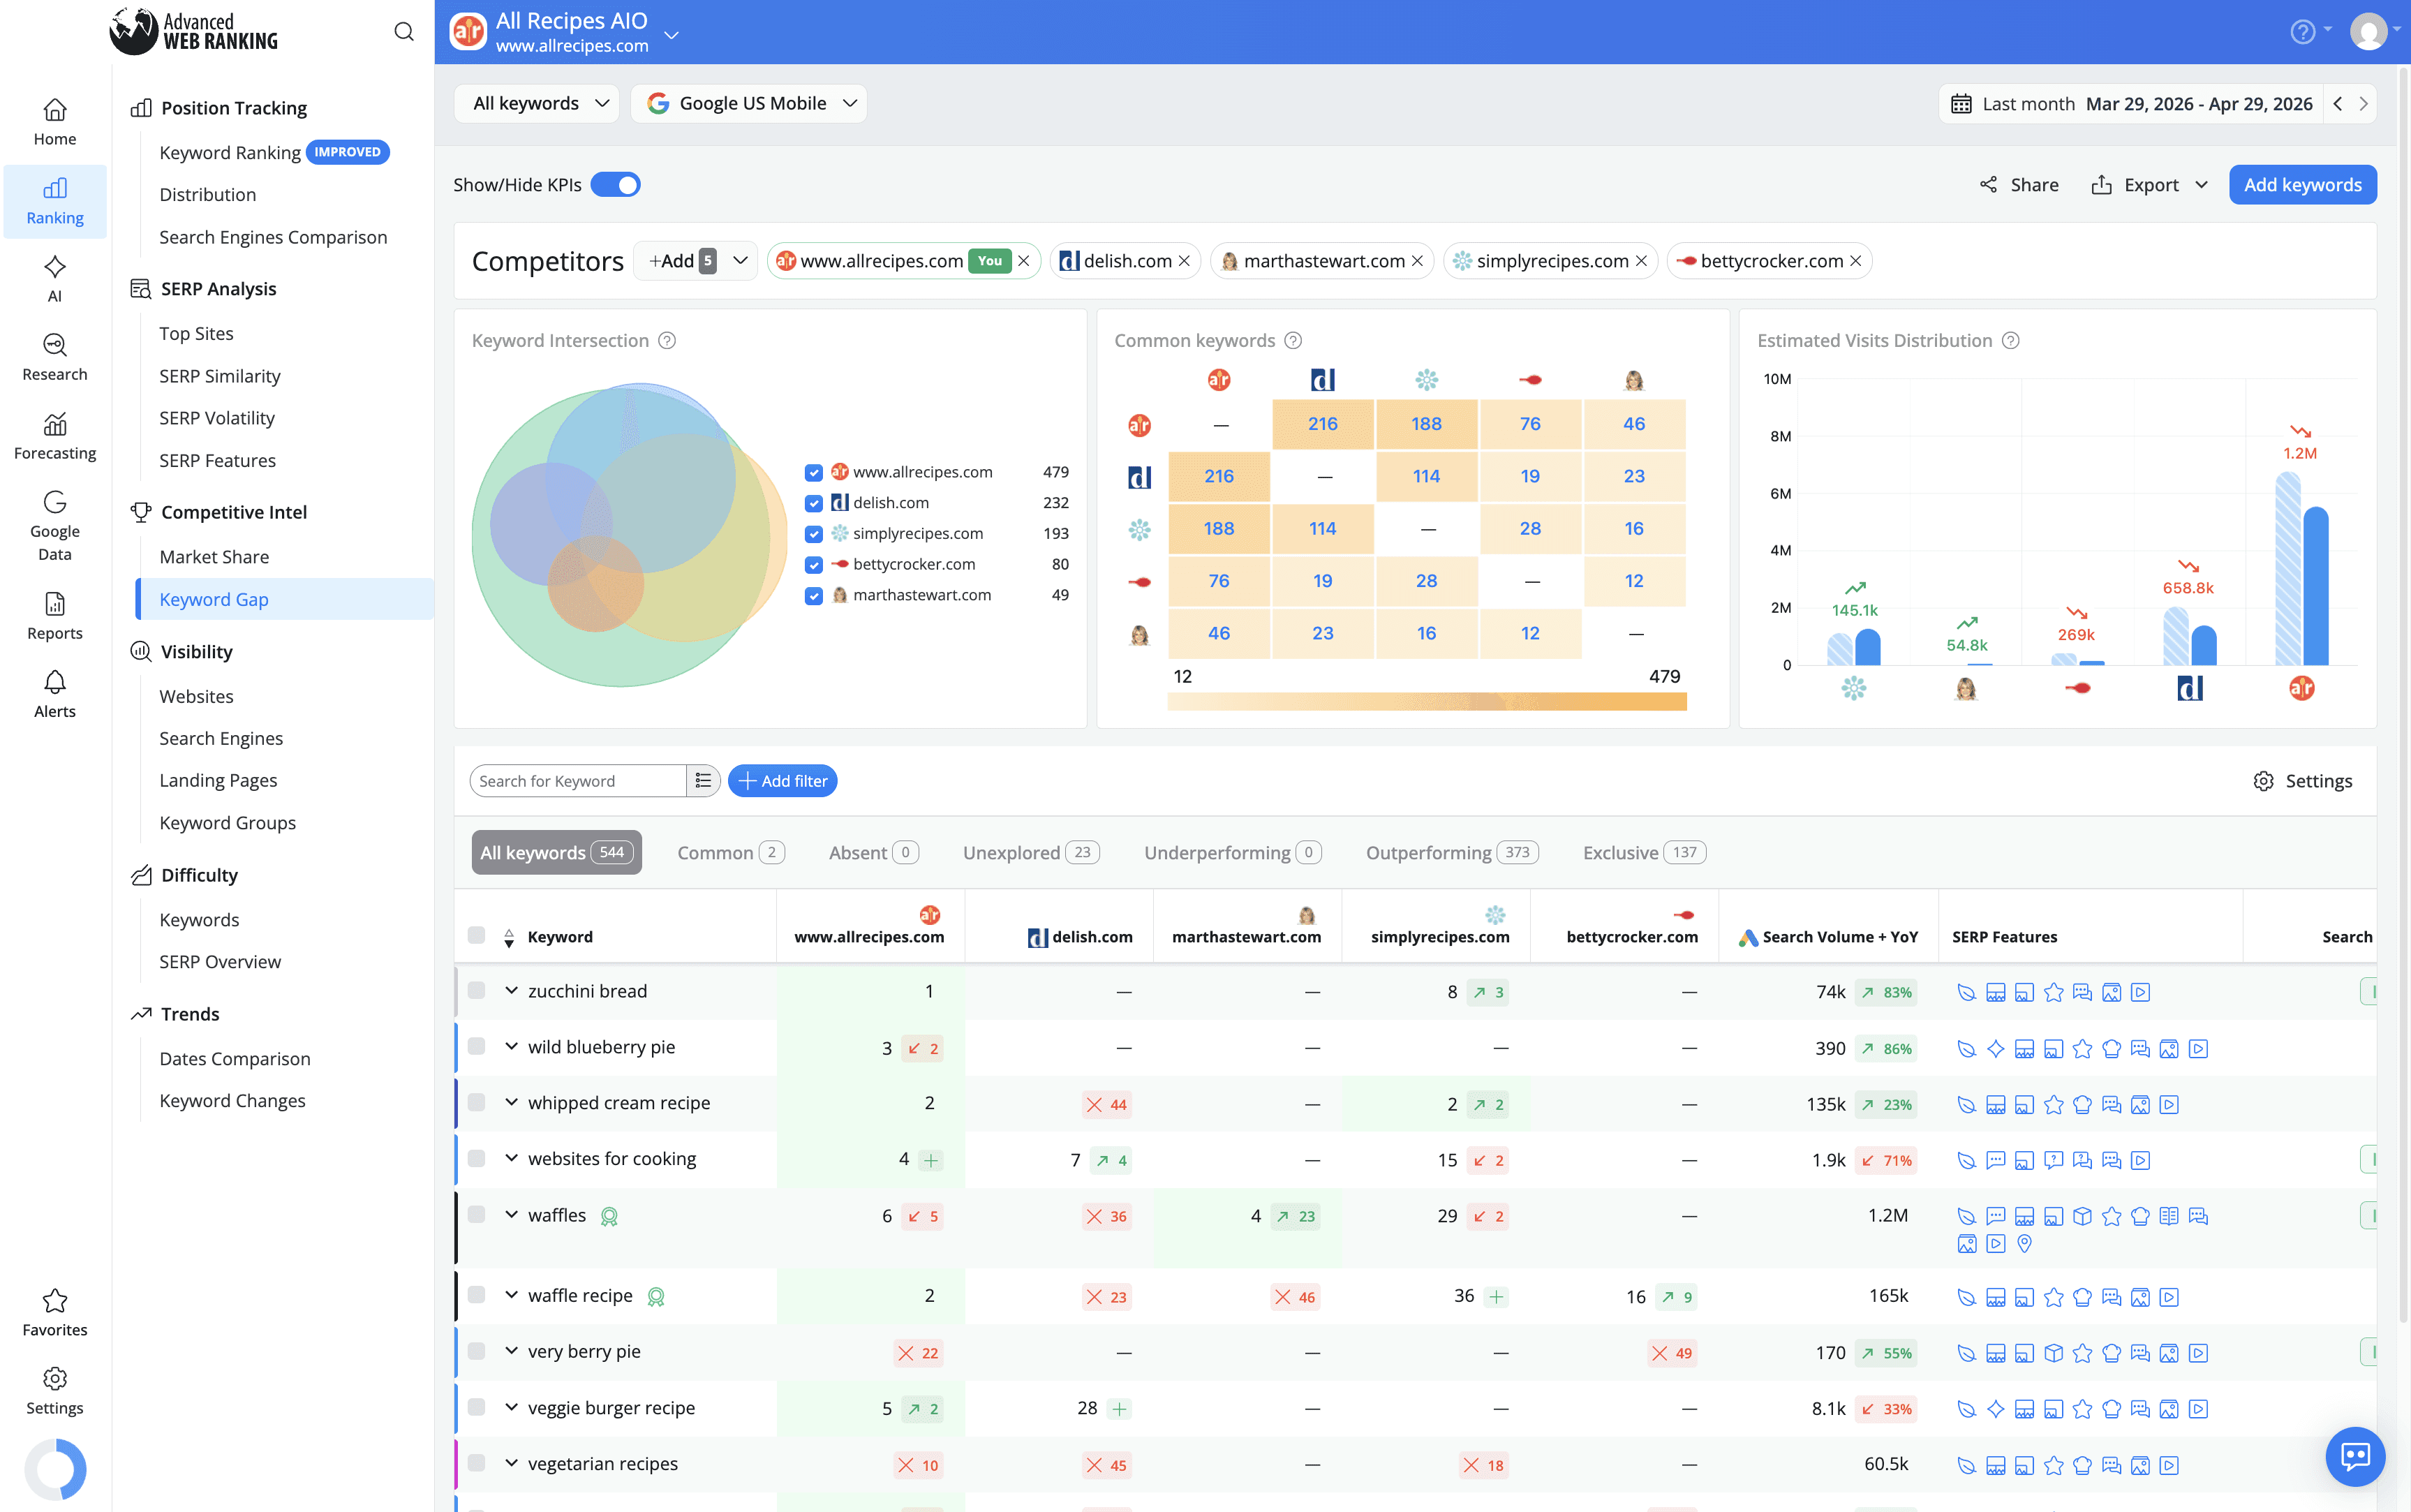Image resolution: width=2411 pixels, height=1512 pixels.
Task: Click the Add keywords button
Action: (x=2302, y=185)
